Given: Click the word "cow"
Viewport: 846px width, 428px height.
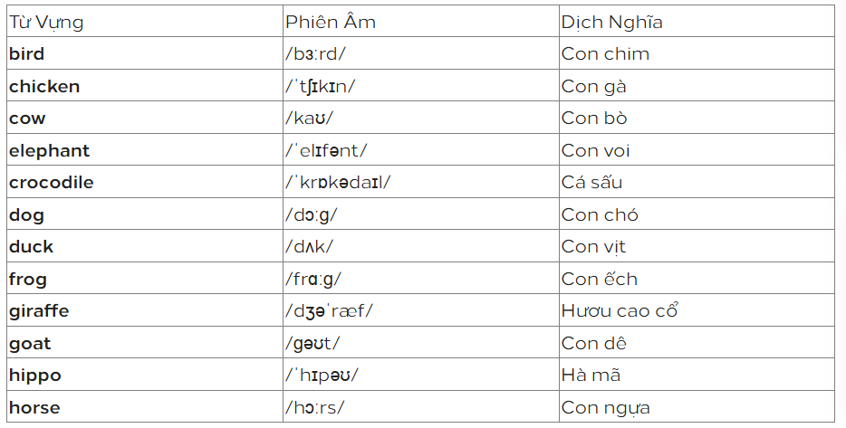Looking at the screenshot, I should [27, 119].
